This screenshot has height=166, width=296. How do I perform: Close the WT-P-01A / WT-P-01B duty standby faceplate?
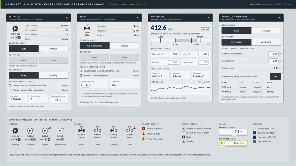point(279,18)
